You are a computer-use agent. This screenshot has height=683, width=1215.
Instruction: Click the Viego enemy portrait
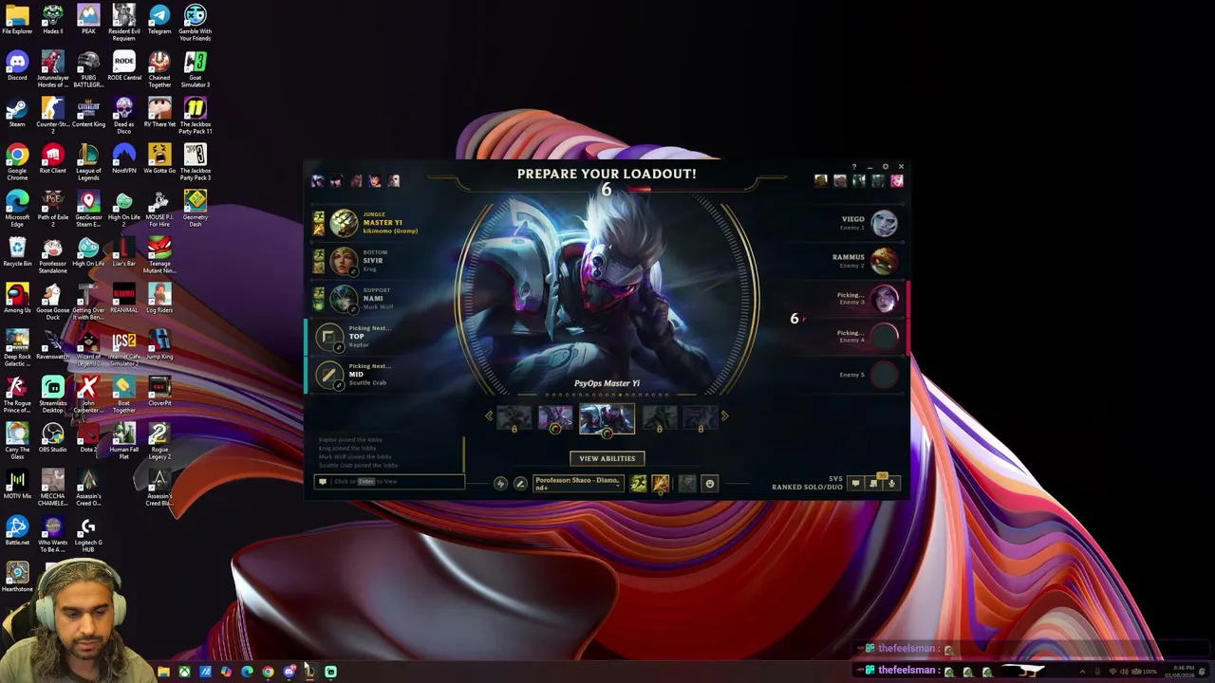tap(885, 223)
